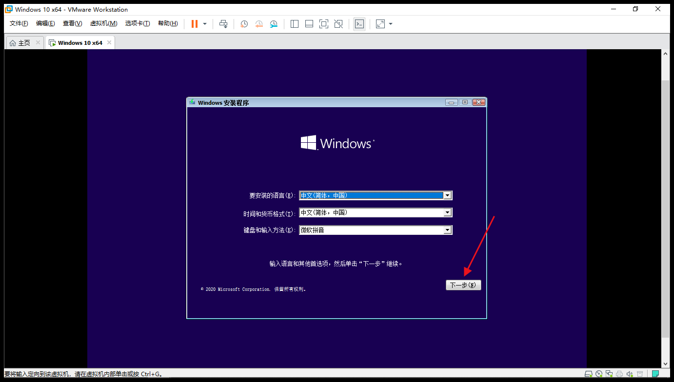Click the scrollbar down arrow at bottom right
Image resolution: width=674 pixels, height=382 pixels.
tap(666, 363)
